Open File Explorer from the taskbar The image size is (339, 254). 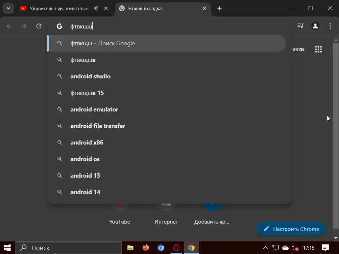[x=130, y=248]
